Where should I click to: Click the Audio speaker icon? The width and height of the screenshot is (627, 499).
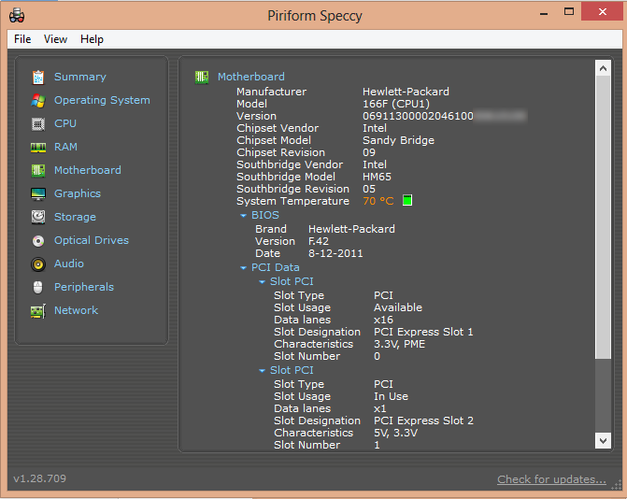coord(38,264)
